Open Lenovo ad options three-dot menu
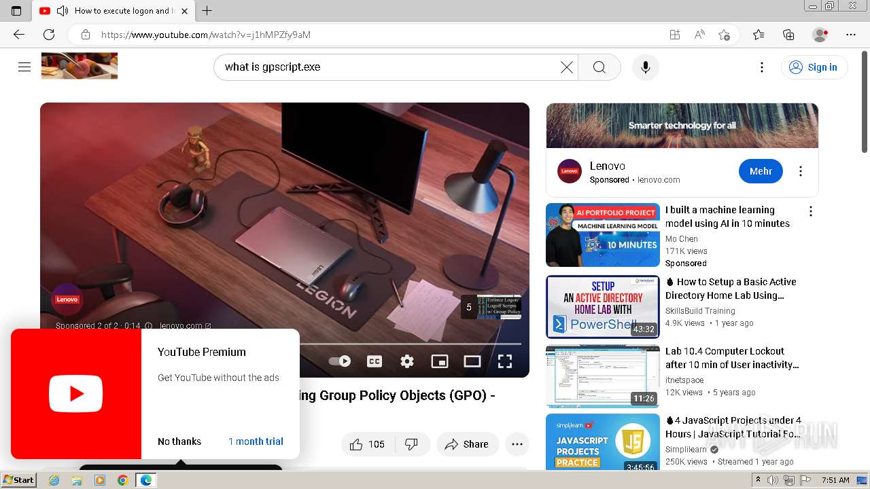The image size is (870, 489). (801, 171)
